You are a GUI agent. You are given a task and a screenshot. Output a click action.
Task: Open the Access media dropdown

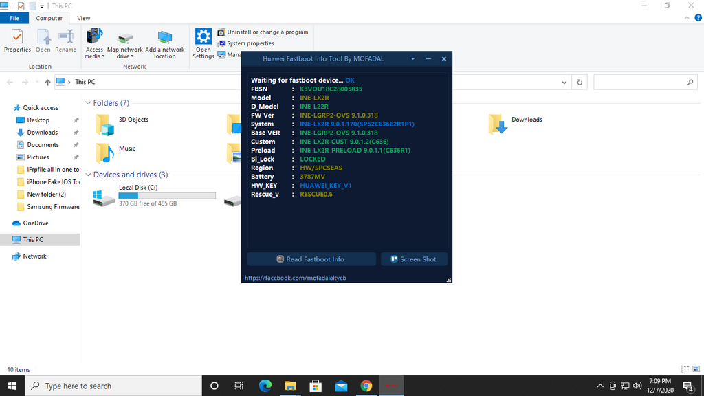point(94,43)
